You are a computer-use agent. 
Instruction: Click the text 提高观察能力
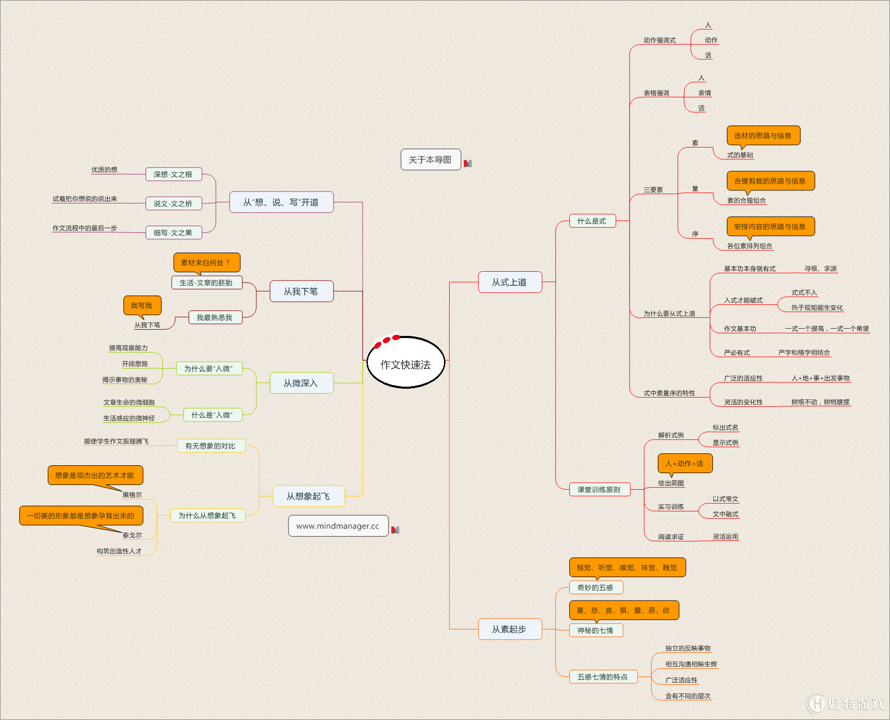click(128, 348)
